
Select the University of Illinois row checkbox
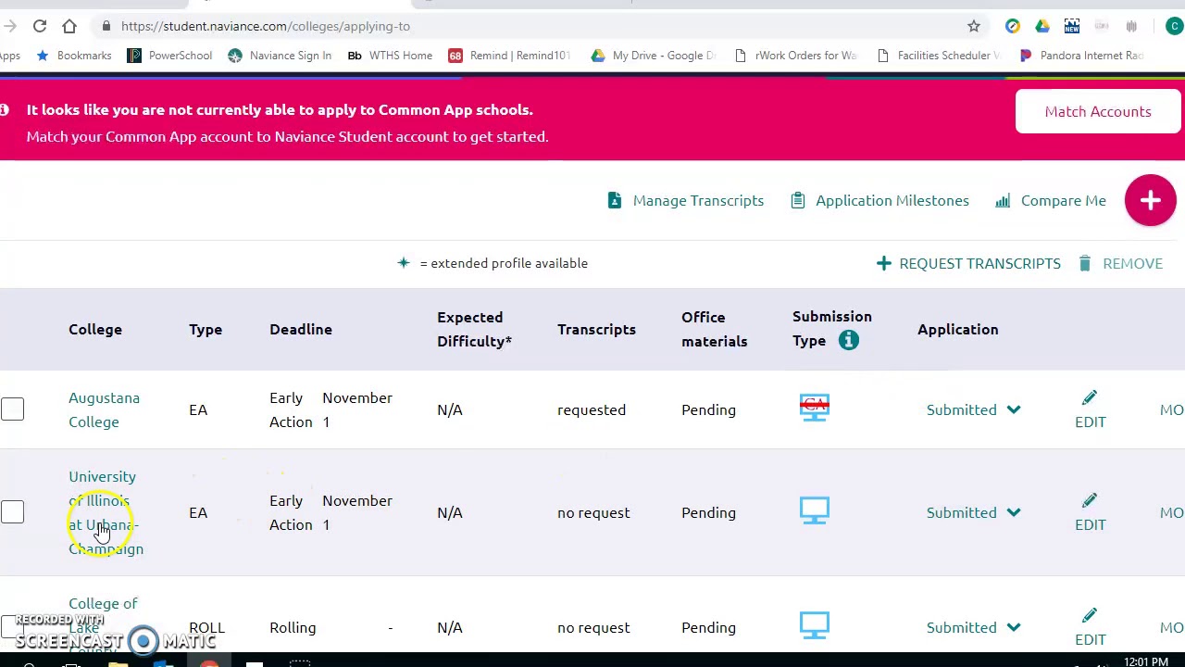click(x=12, y=512)
